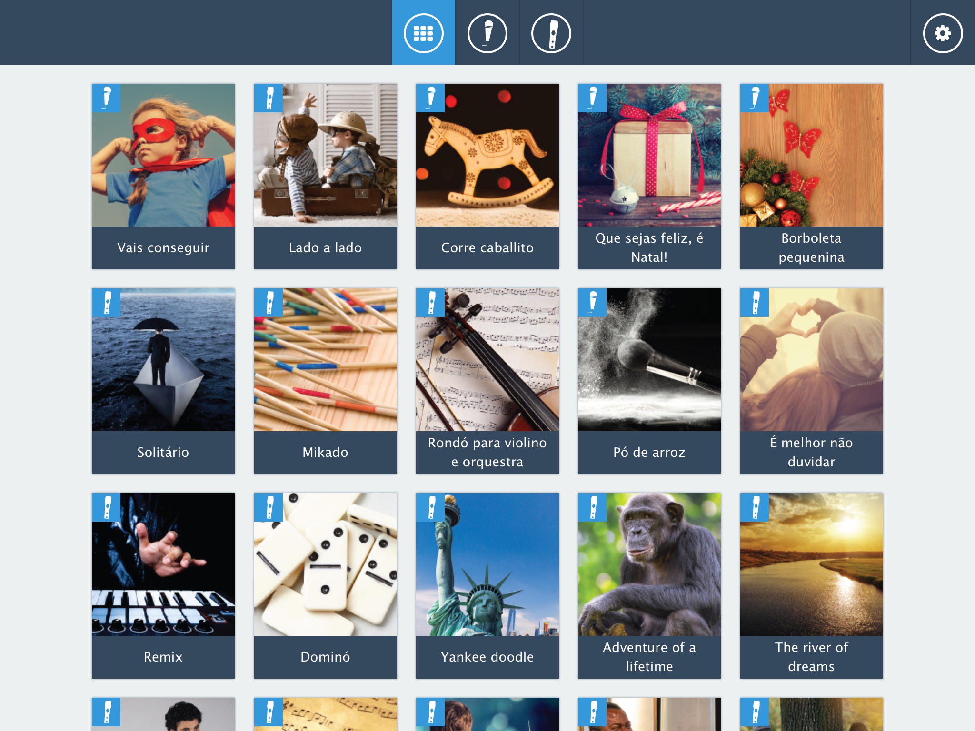The image size is (975, 731).
Task: Open the settings gear icon
Action: [x=943, y=33]
